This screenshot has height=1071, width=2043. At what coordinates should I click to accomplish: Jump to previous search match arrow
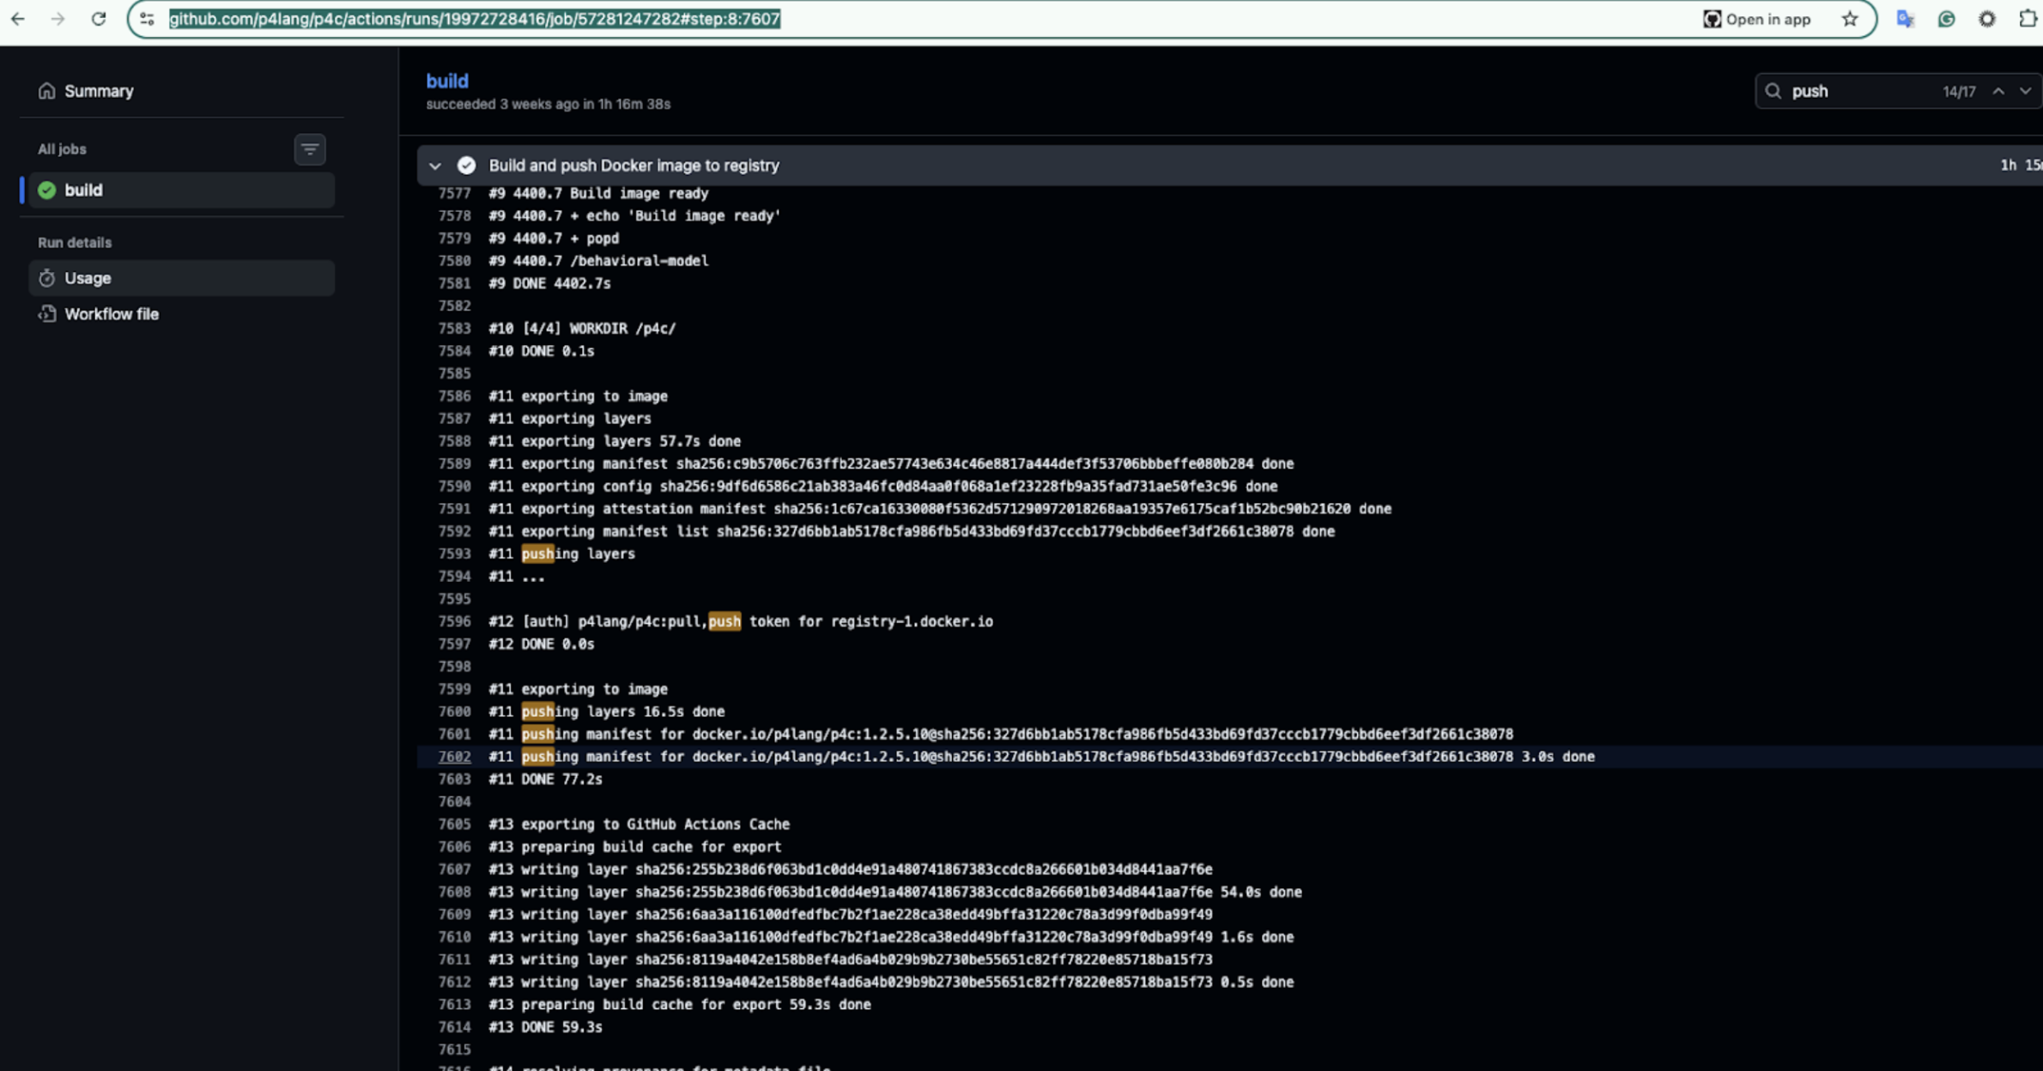tap(1998, 91)
